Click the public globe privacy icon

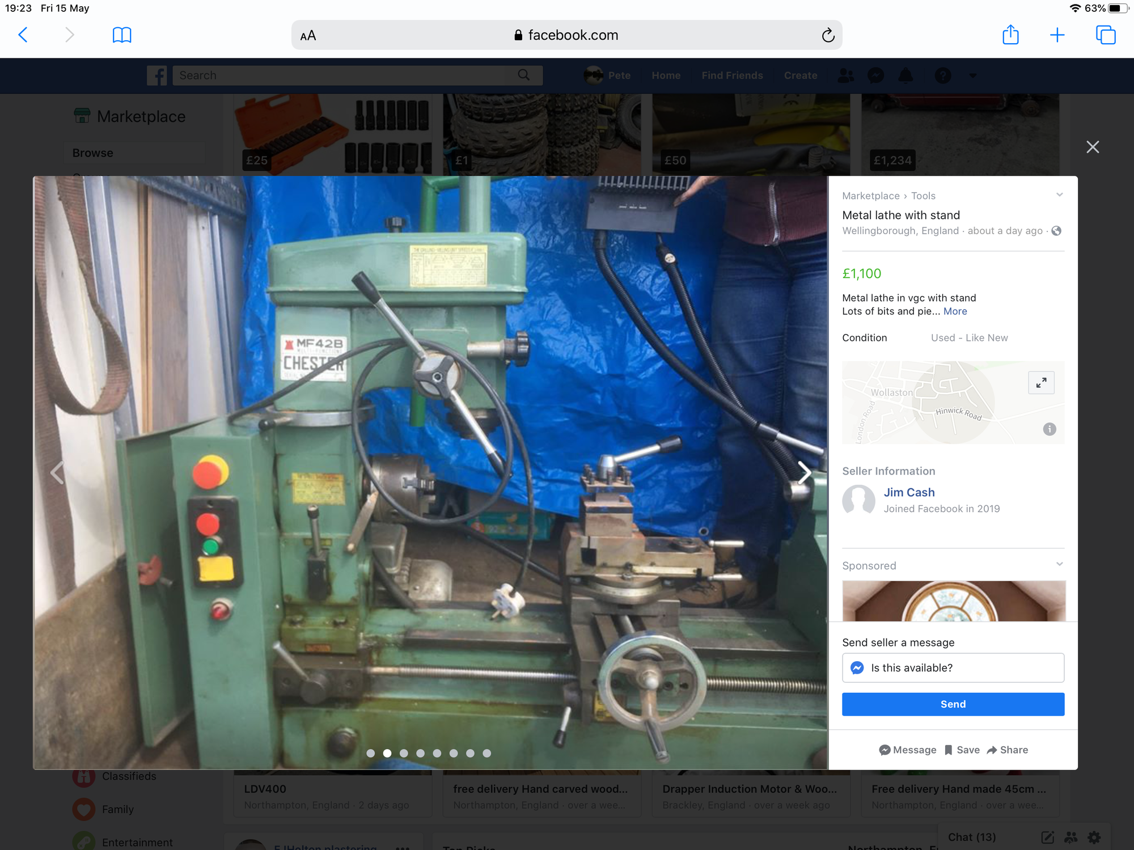pyautogui.click(x=1056, y=231)
